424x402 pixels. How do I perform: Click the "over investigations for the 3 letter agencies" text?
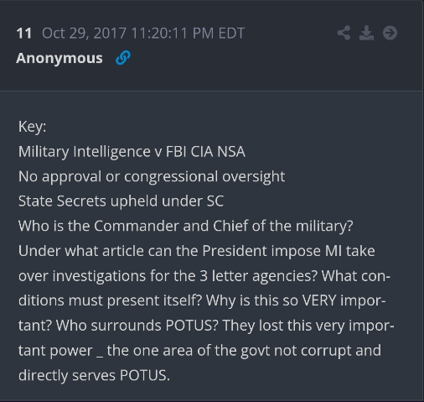pos(168,276)
